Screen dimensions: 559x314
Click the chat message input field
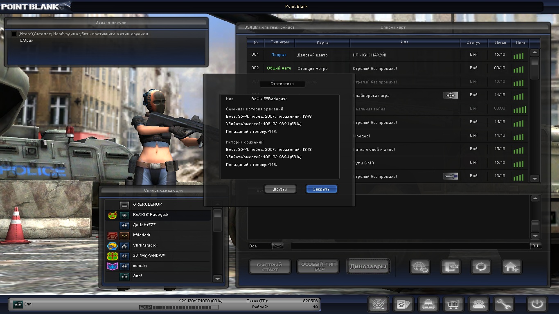tap(409, 246)
